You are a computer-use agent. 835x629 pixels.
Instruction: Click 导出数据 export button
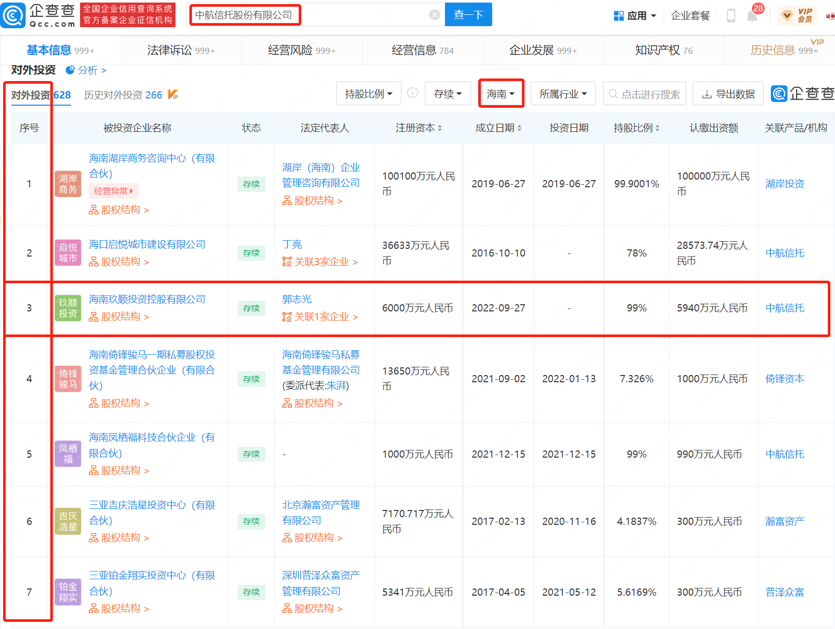(728, 94)
